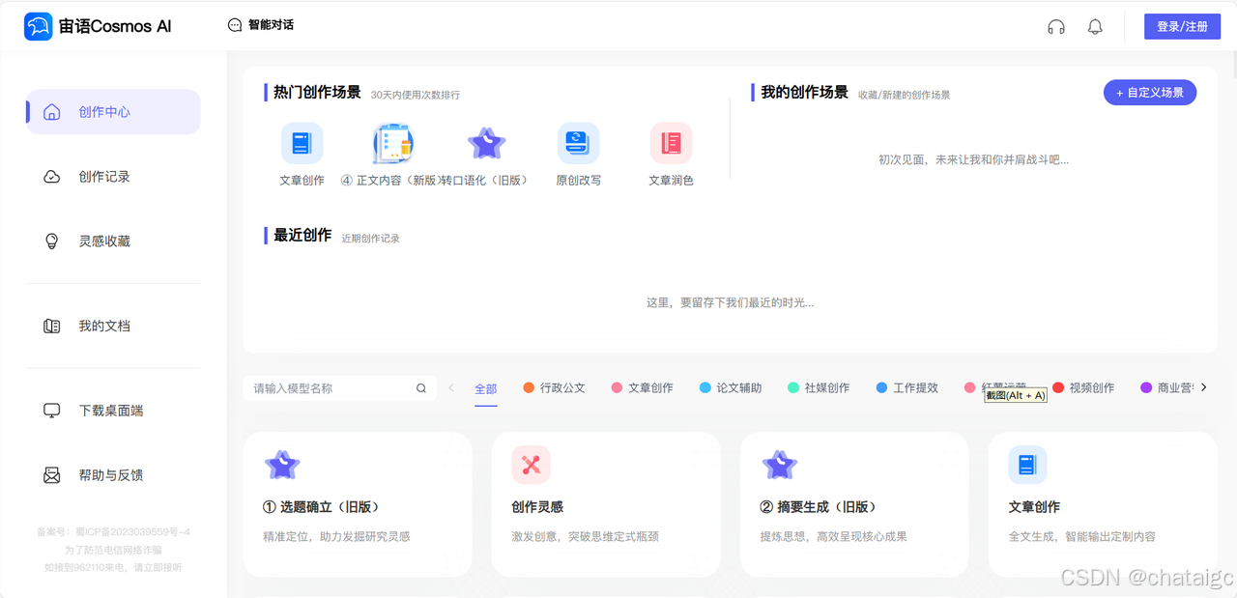Click the star icon on 摘要生成（旧版）card
Image resolution: width=1237 pixels, height=598 pixels.
(780, 466)
